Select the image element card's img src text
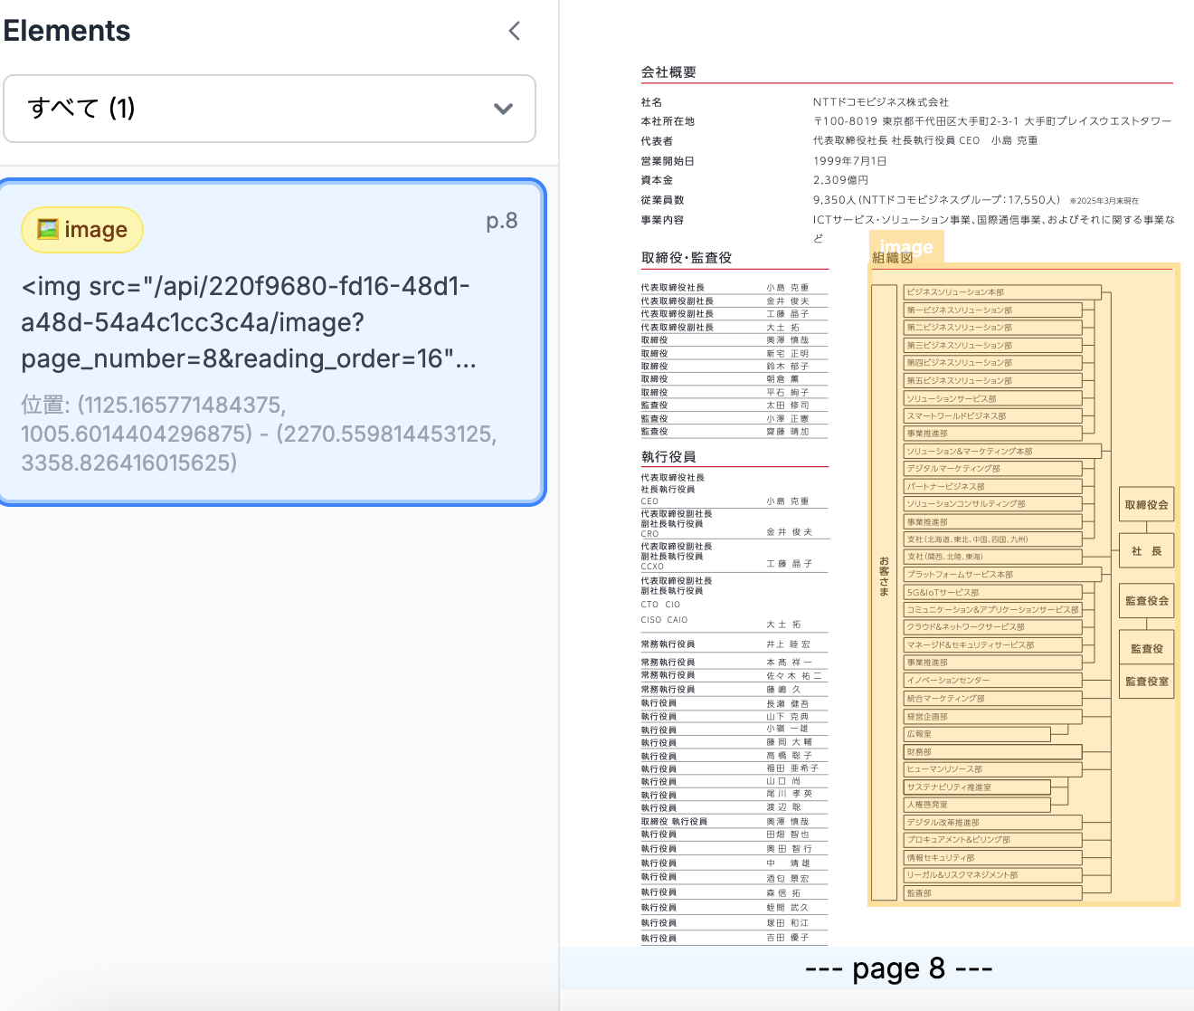Screen dimensions: 1194x1011 tap(249, 322)
